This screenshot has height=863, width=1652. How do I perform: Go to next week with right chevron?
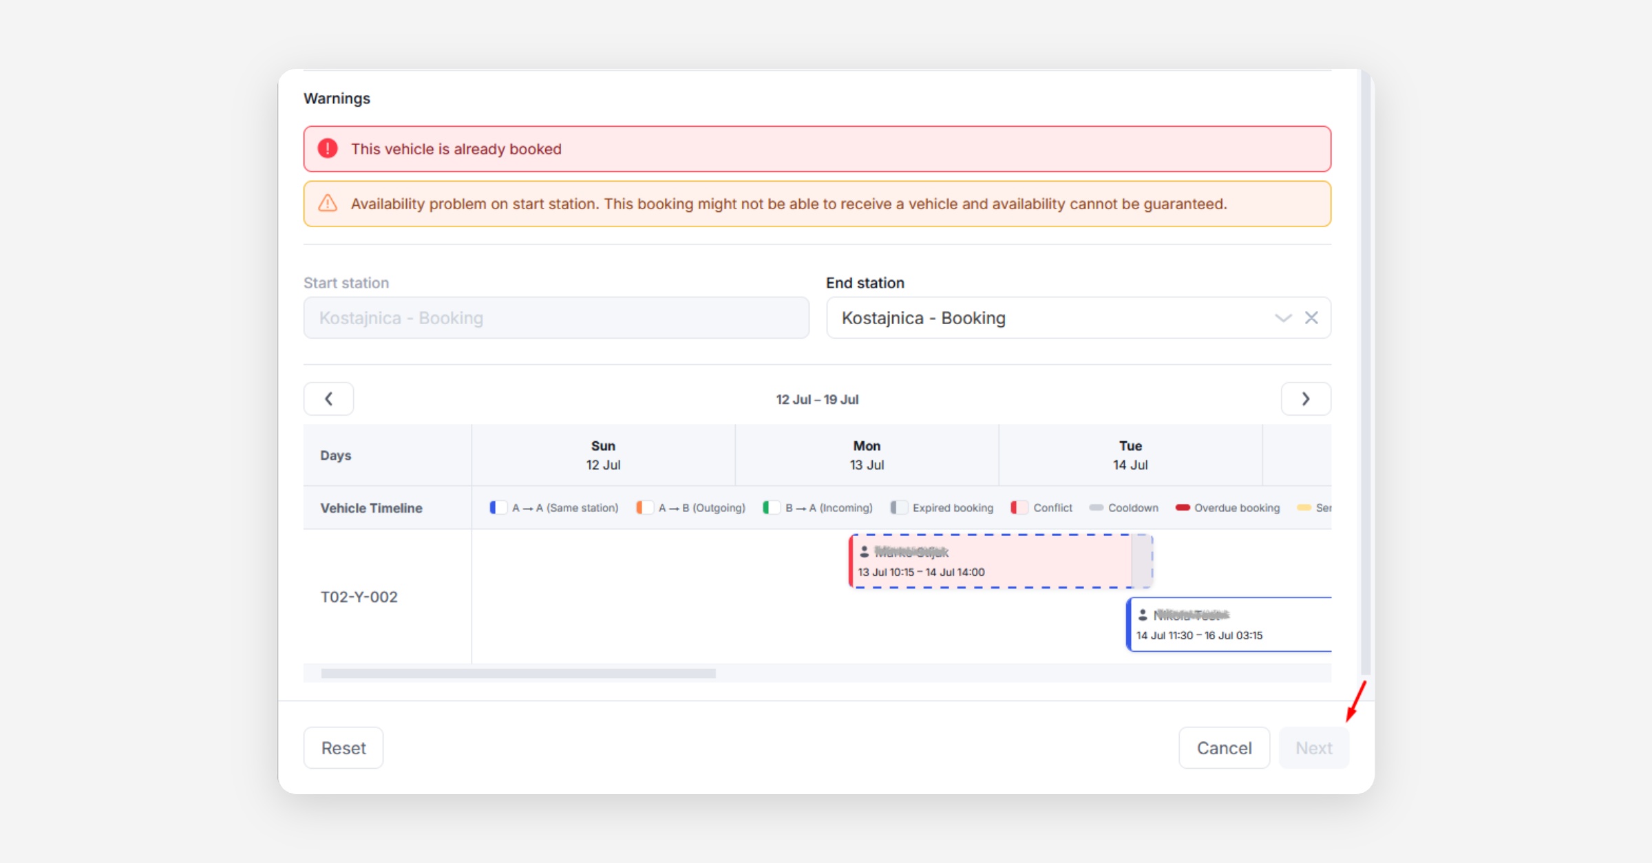pos(1306,399)
